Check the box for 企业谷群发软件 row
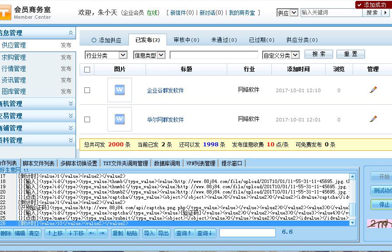Screen dimensions: 392x252 coord(87,90)
